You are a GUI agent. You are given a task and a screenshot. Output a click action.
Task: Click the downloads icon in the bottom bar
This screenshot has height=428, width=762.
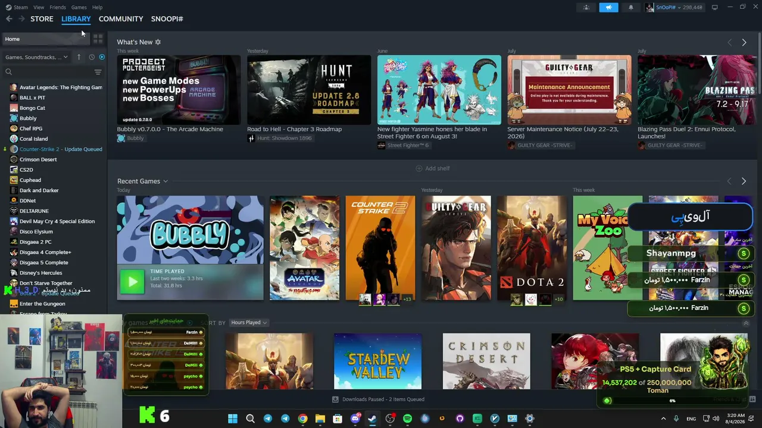pyautogui.click(x=335, y=399)
